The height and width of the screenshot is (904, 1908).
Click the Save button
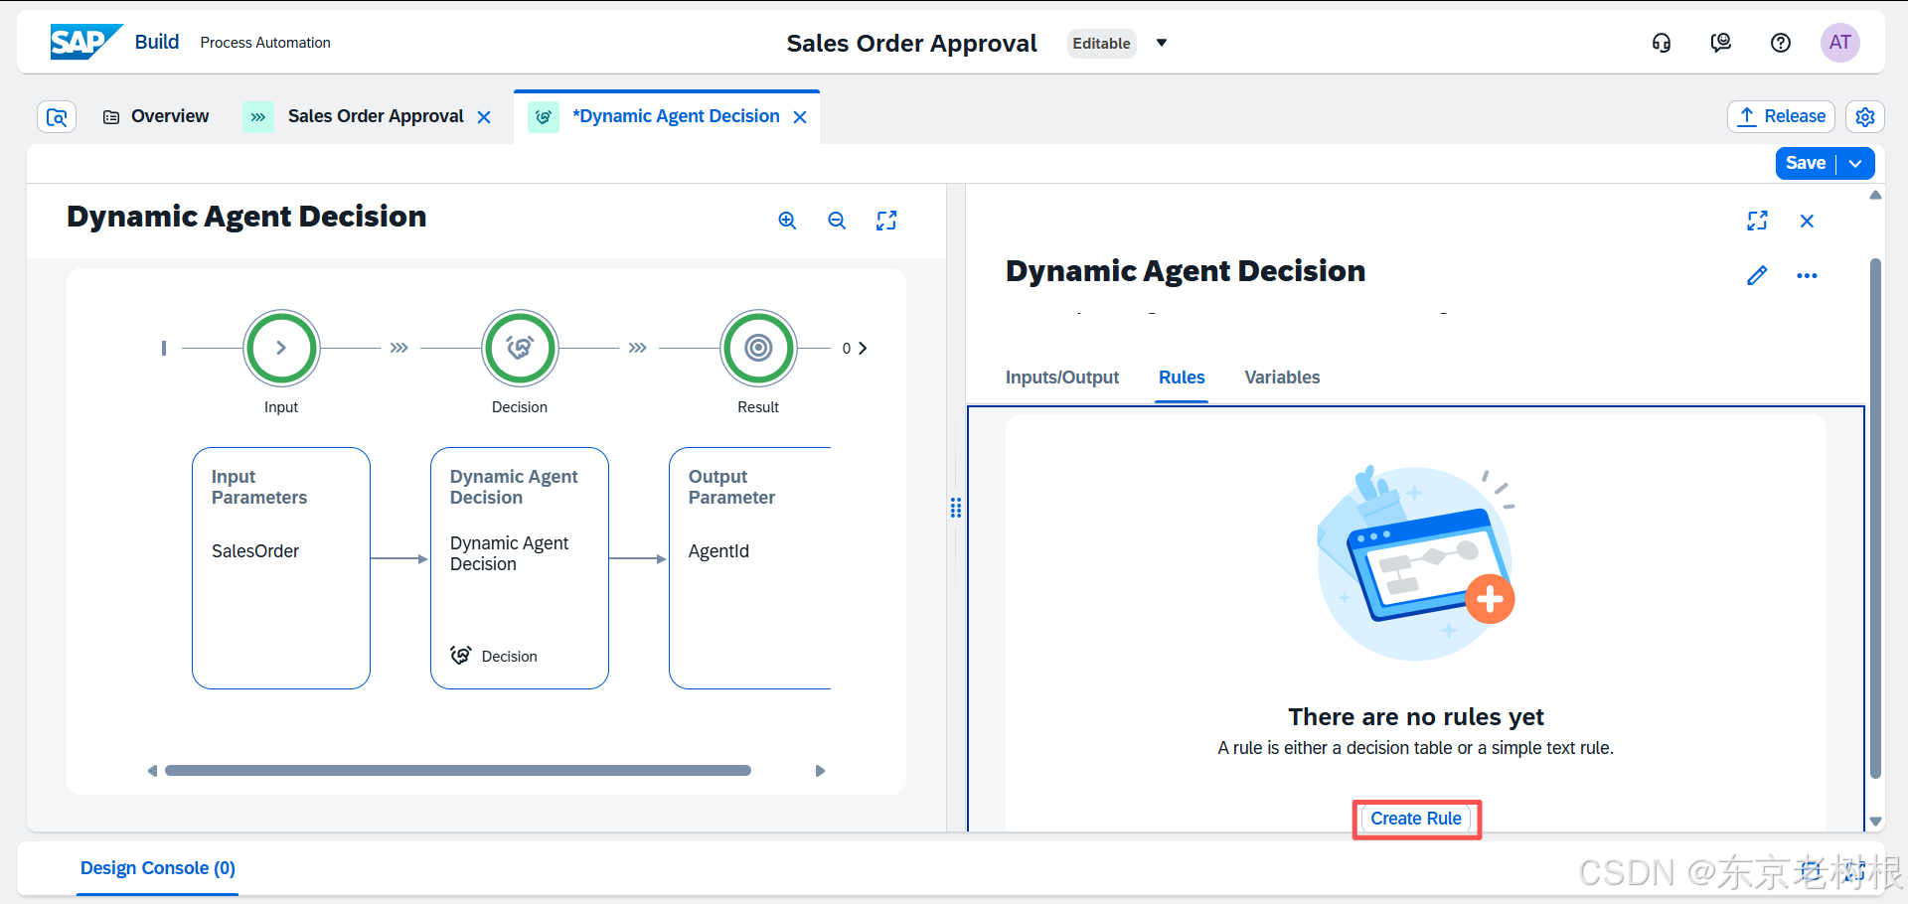click(1806, 164)
